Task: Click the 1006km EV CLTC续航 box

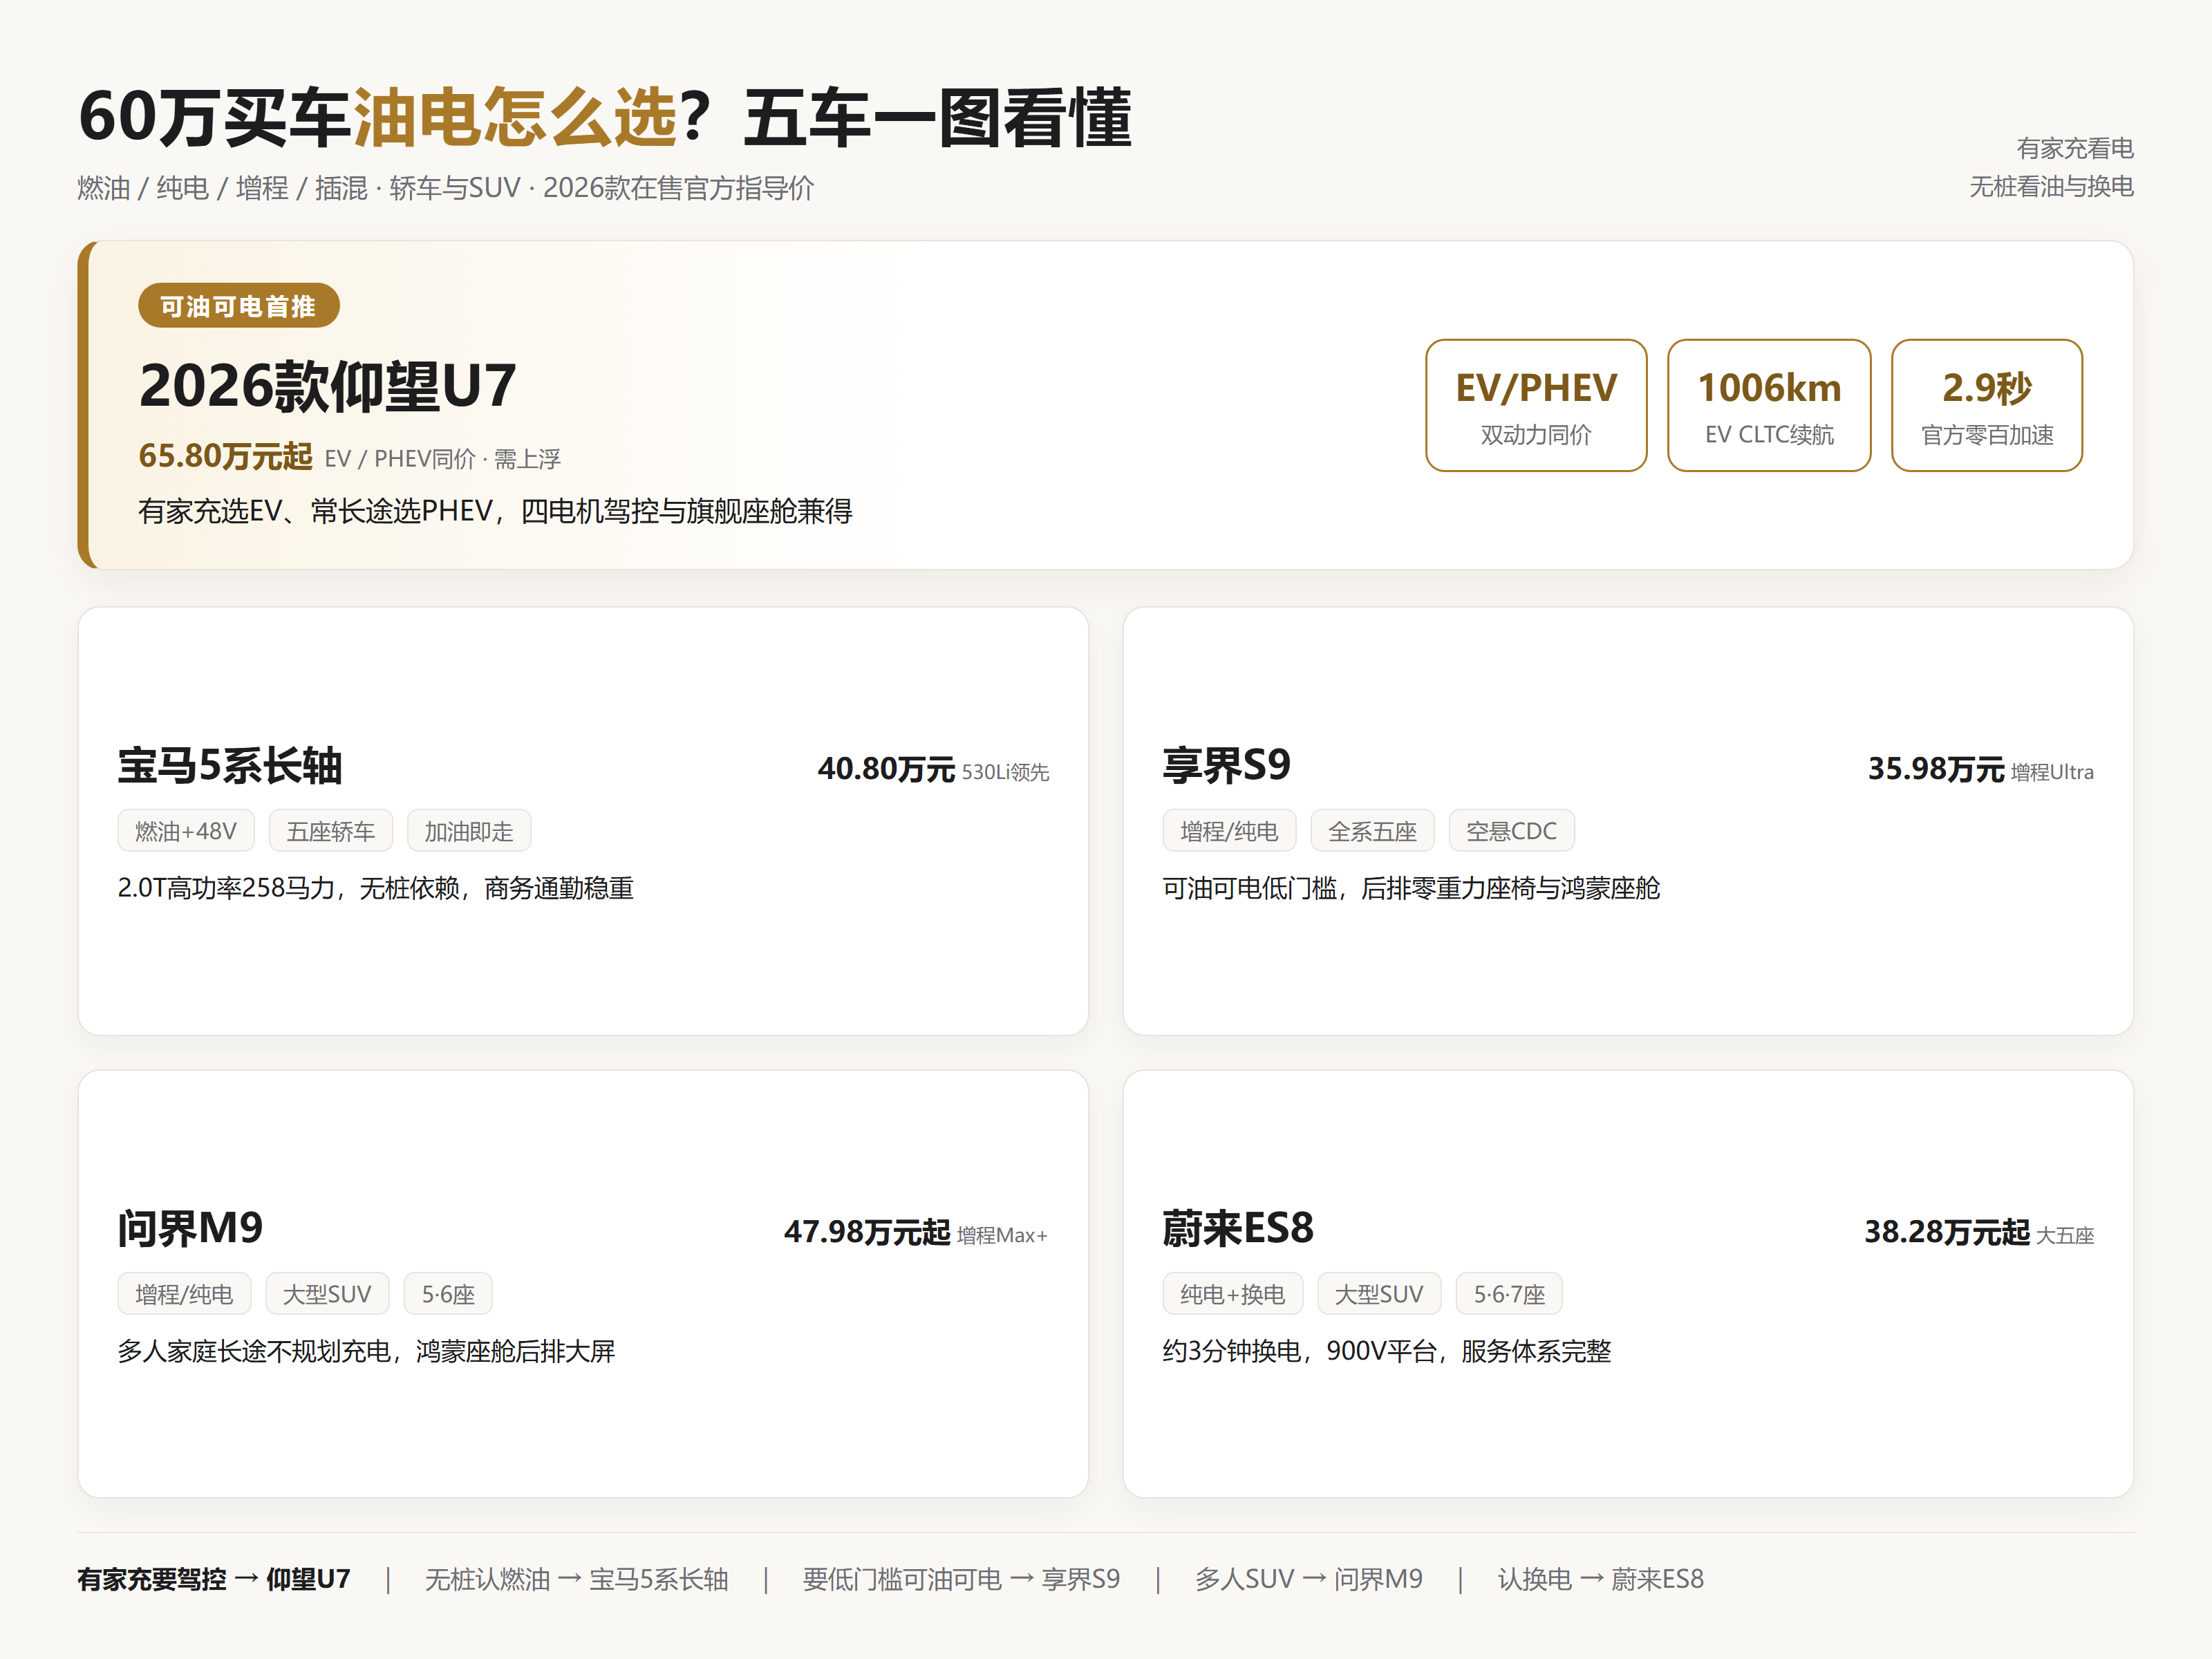Action: point(1768,405)
